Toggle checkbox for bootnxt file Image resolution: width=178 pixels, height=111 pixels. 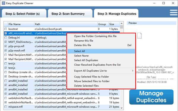pyautogui.click(x=6, y=29)
